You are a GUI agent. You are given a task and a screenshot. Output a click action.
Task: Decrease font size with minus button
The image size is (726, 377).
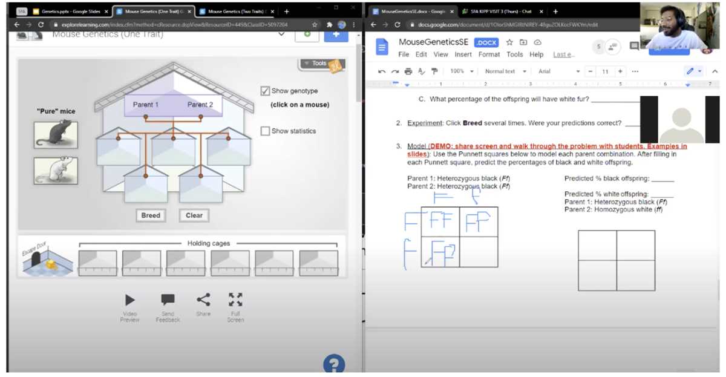pyautogui.click(x=590, y=71)
